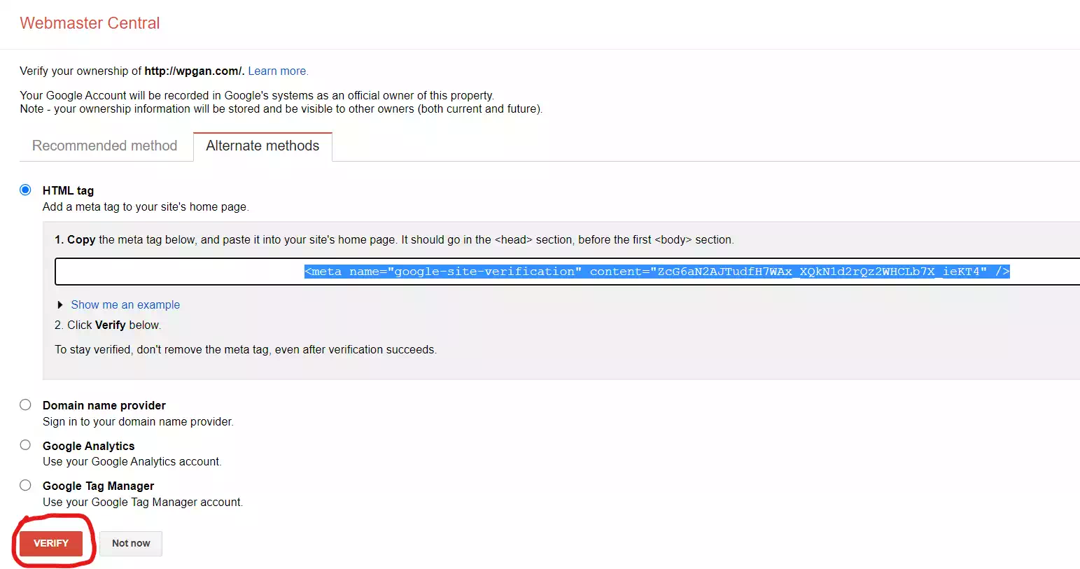Choose Domain name provider verification method
Image resolution: width=1080 pixels, height=569 pixels.
[25, 405]
